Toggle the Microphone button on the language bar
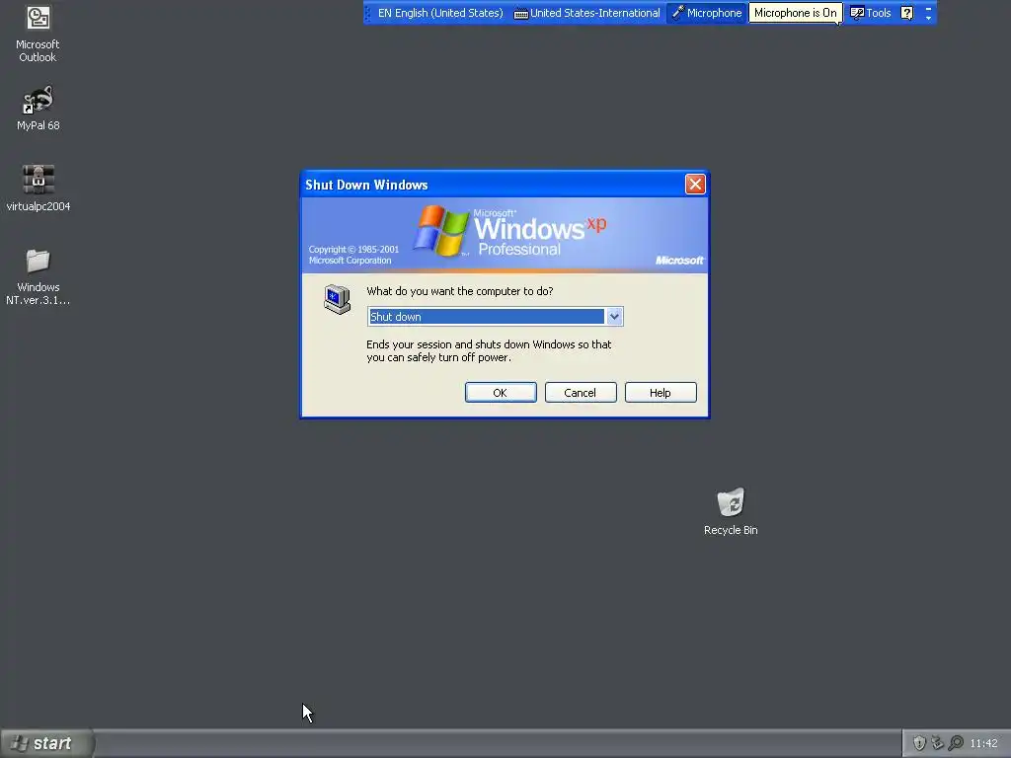The image size is (1011, 758). click(x=707, y=13)
